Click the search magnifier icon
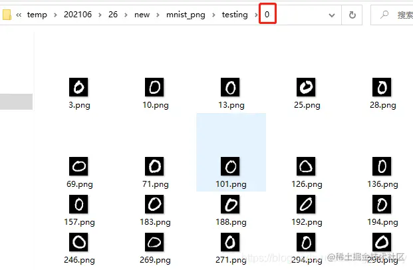The width and height of the screenshot is (413, 270). click(x=384, y=14)
